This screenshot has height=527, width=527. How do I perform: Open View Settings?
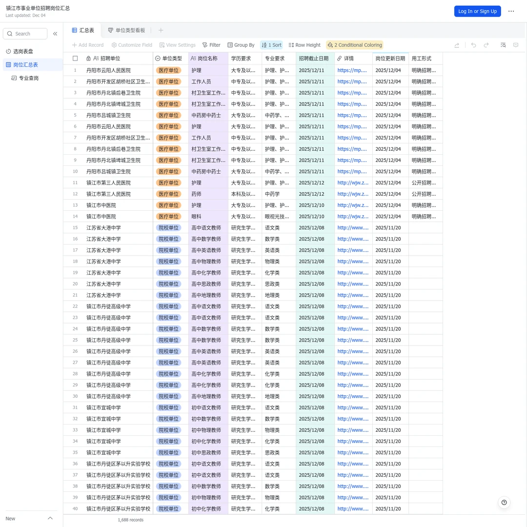coord(177,45)
